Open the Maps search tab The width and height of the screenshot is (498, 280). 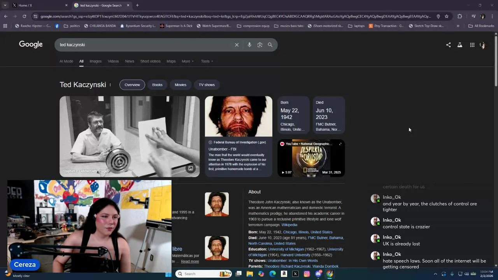tap(171, 61)
